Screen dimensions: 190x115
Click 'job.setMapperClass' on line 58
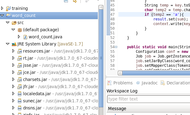point(155,66)
